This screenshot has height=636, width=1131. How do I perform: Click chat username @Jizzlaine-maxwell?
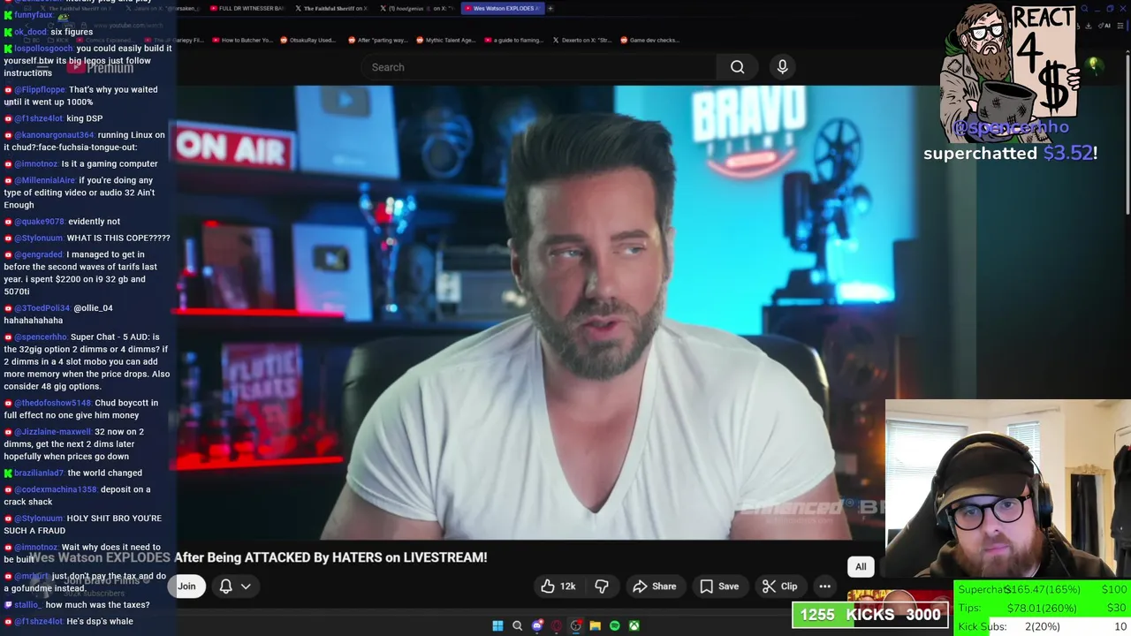53,432
